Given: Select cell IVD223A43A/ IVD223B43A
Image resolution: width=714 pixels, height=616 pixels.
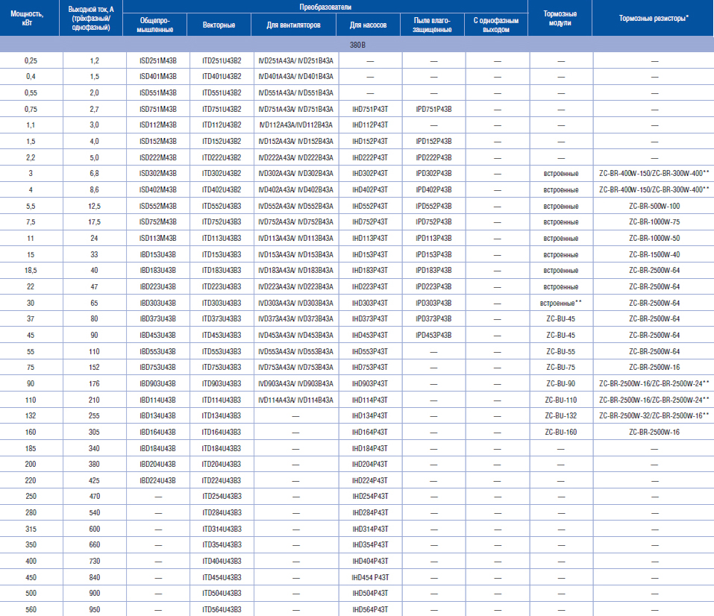Looking at the screenshot, I should pos(296,287).
